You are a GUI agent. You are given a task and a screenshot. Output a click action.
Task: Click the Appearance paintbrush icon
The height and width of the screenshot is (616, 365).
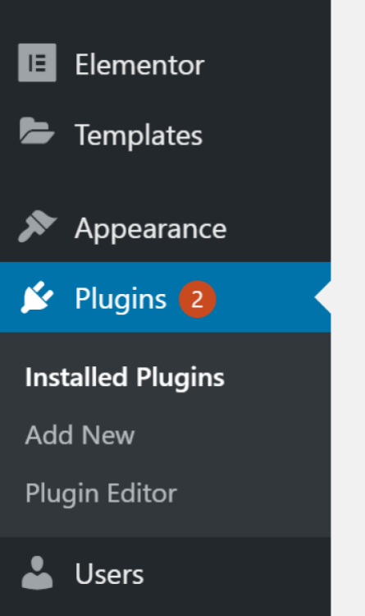pos(37,226)
